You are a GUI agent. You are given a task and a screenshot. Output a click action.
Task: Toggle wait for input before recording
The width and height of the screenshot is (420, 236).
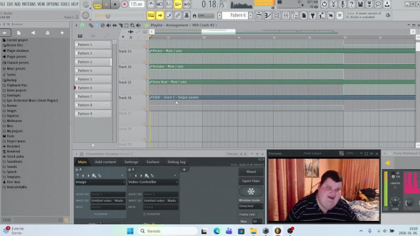click(160, 5)
